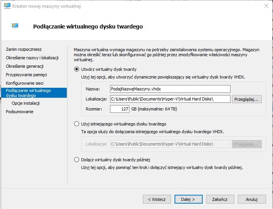Click the Nazwa field with PodajNazwęMaszyny.vhdx

click(170, 89)
